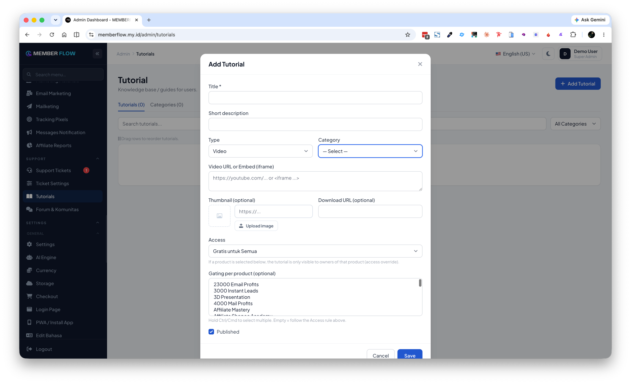Close the Add Tutorial dialog
Image resolution: width=631 pixels, height=384 pixels.
click(420, 64)
